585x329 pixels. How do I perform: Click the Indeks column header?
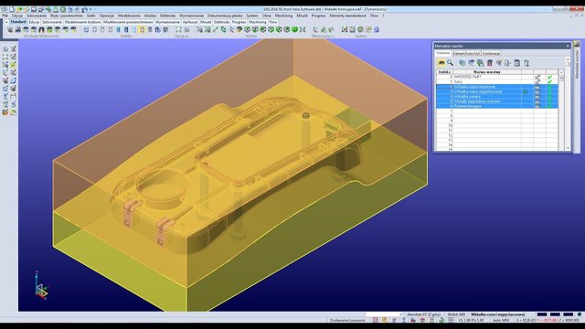pos(444,72)
